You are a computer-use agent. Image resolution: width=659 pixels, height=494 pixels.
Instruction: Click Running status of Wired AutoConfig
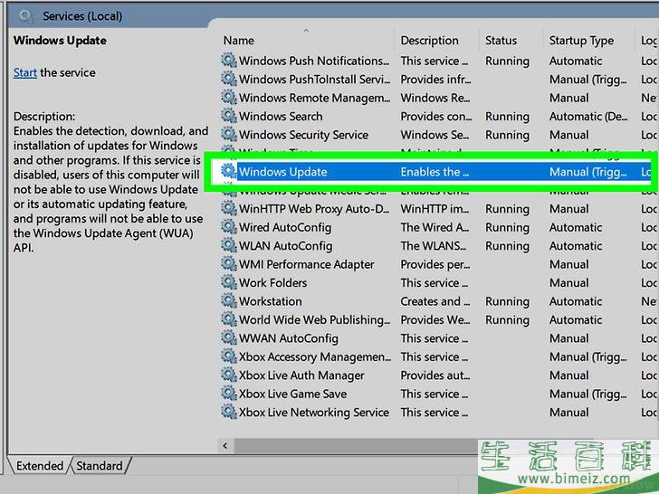[507, 227]
